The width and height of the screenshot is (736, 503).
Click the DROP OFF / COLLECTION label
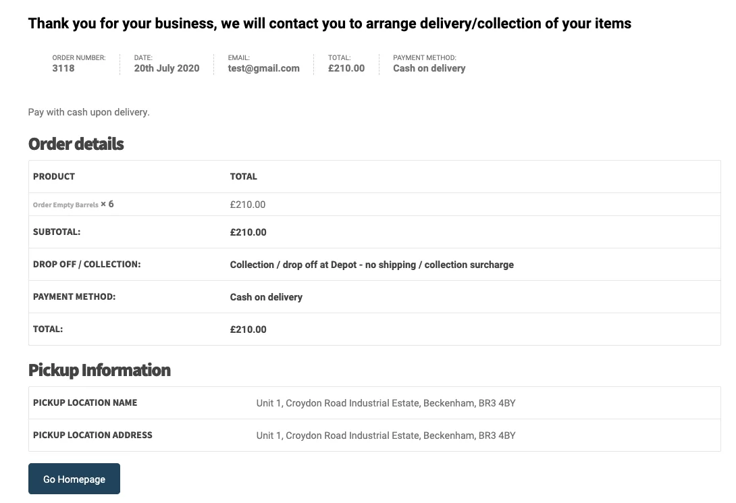click(87, 265)
